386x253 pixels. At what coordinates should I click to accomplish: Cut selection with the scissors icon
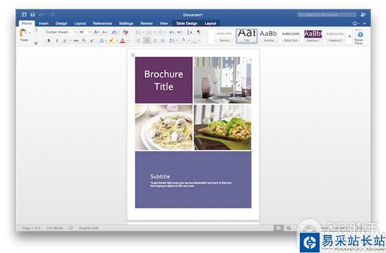click(x=37, y=30)
